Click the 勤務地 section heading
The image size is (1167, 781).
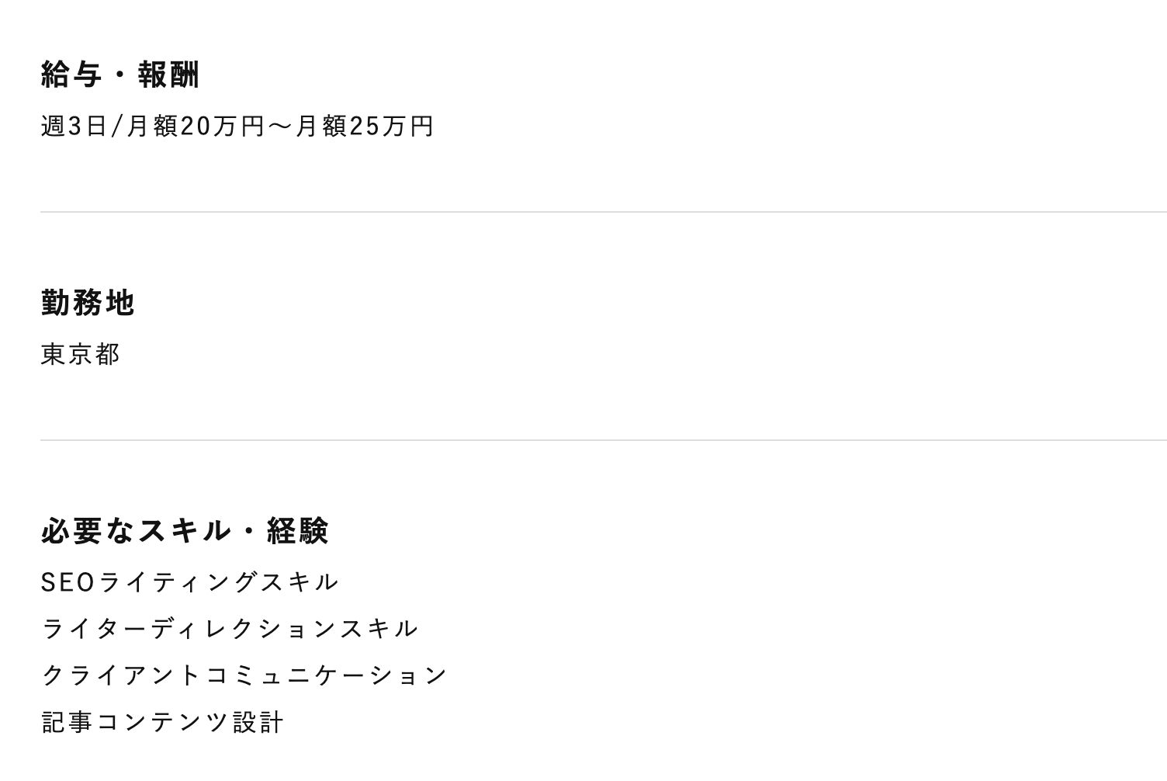[88, 303]
